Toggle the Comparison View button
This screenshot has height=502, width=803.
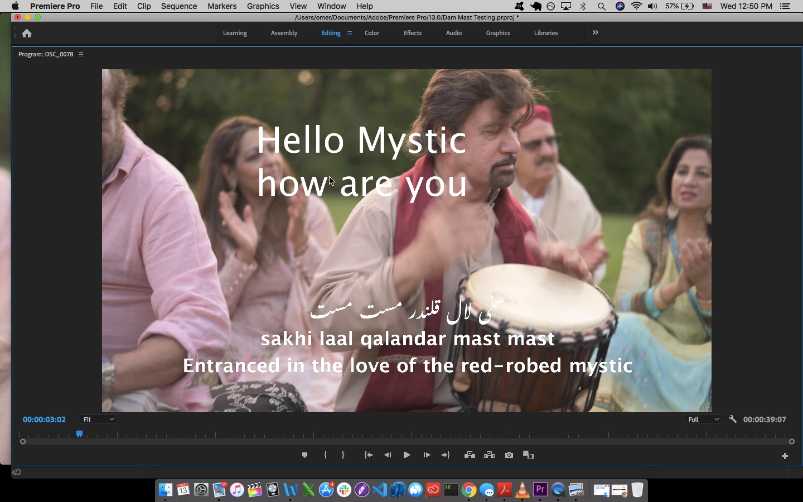(x=529, y=455)
